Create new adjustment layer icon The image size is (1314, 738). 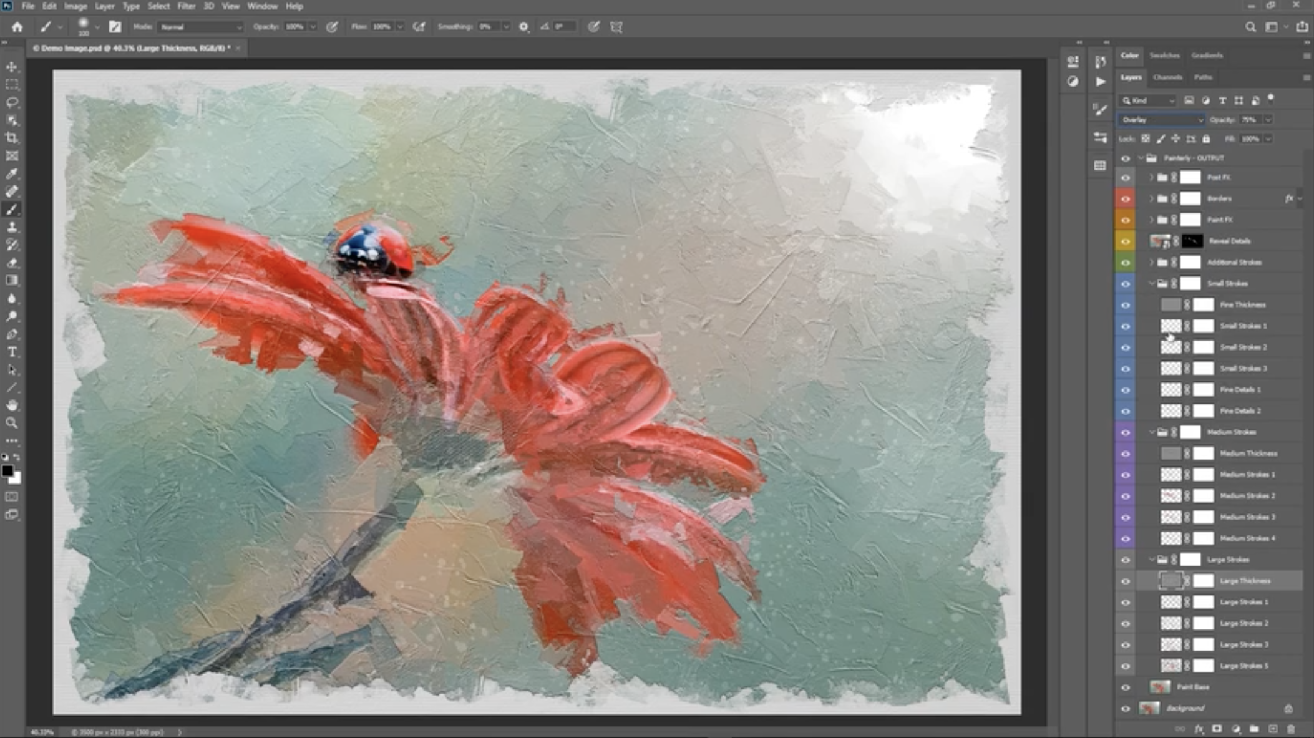1235,729
